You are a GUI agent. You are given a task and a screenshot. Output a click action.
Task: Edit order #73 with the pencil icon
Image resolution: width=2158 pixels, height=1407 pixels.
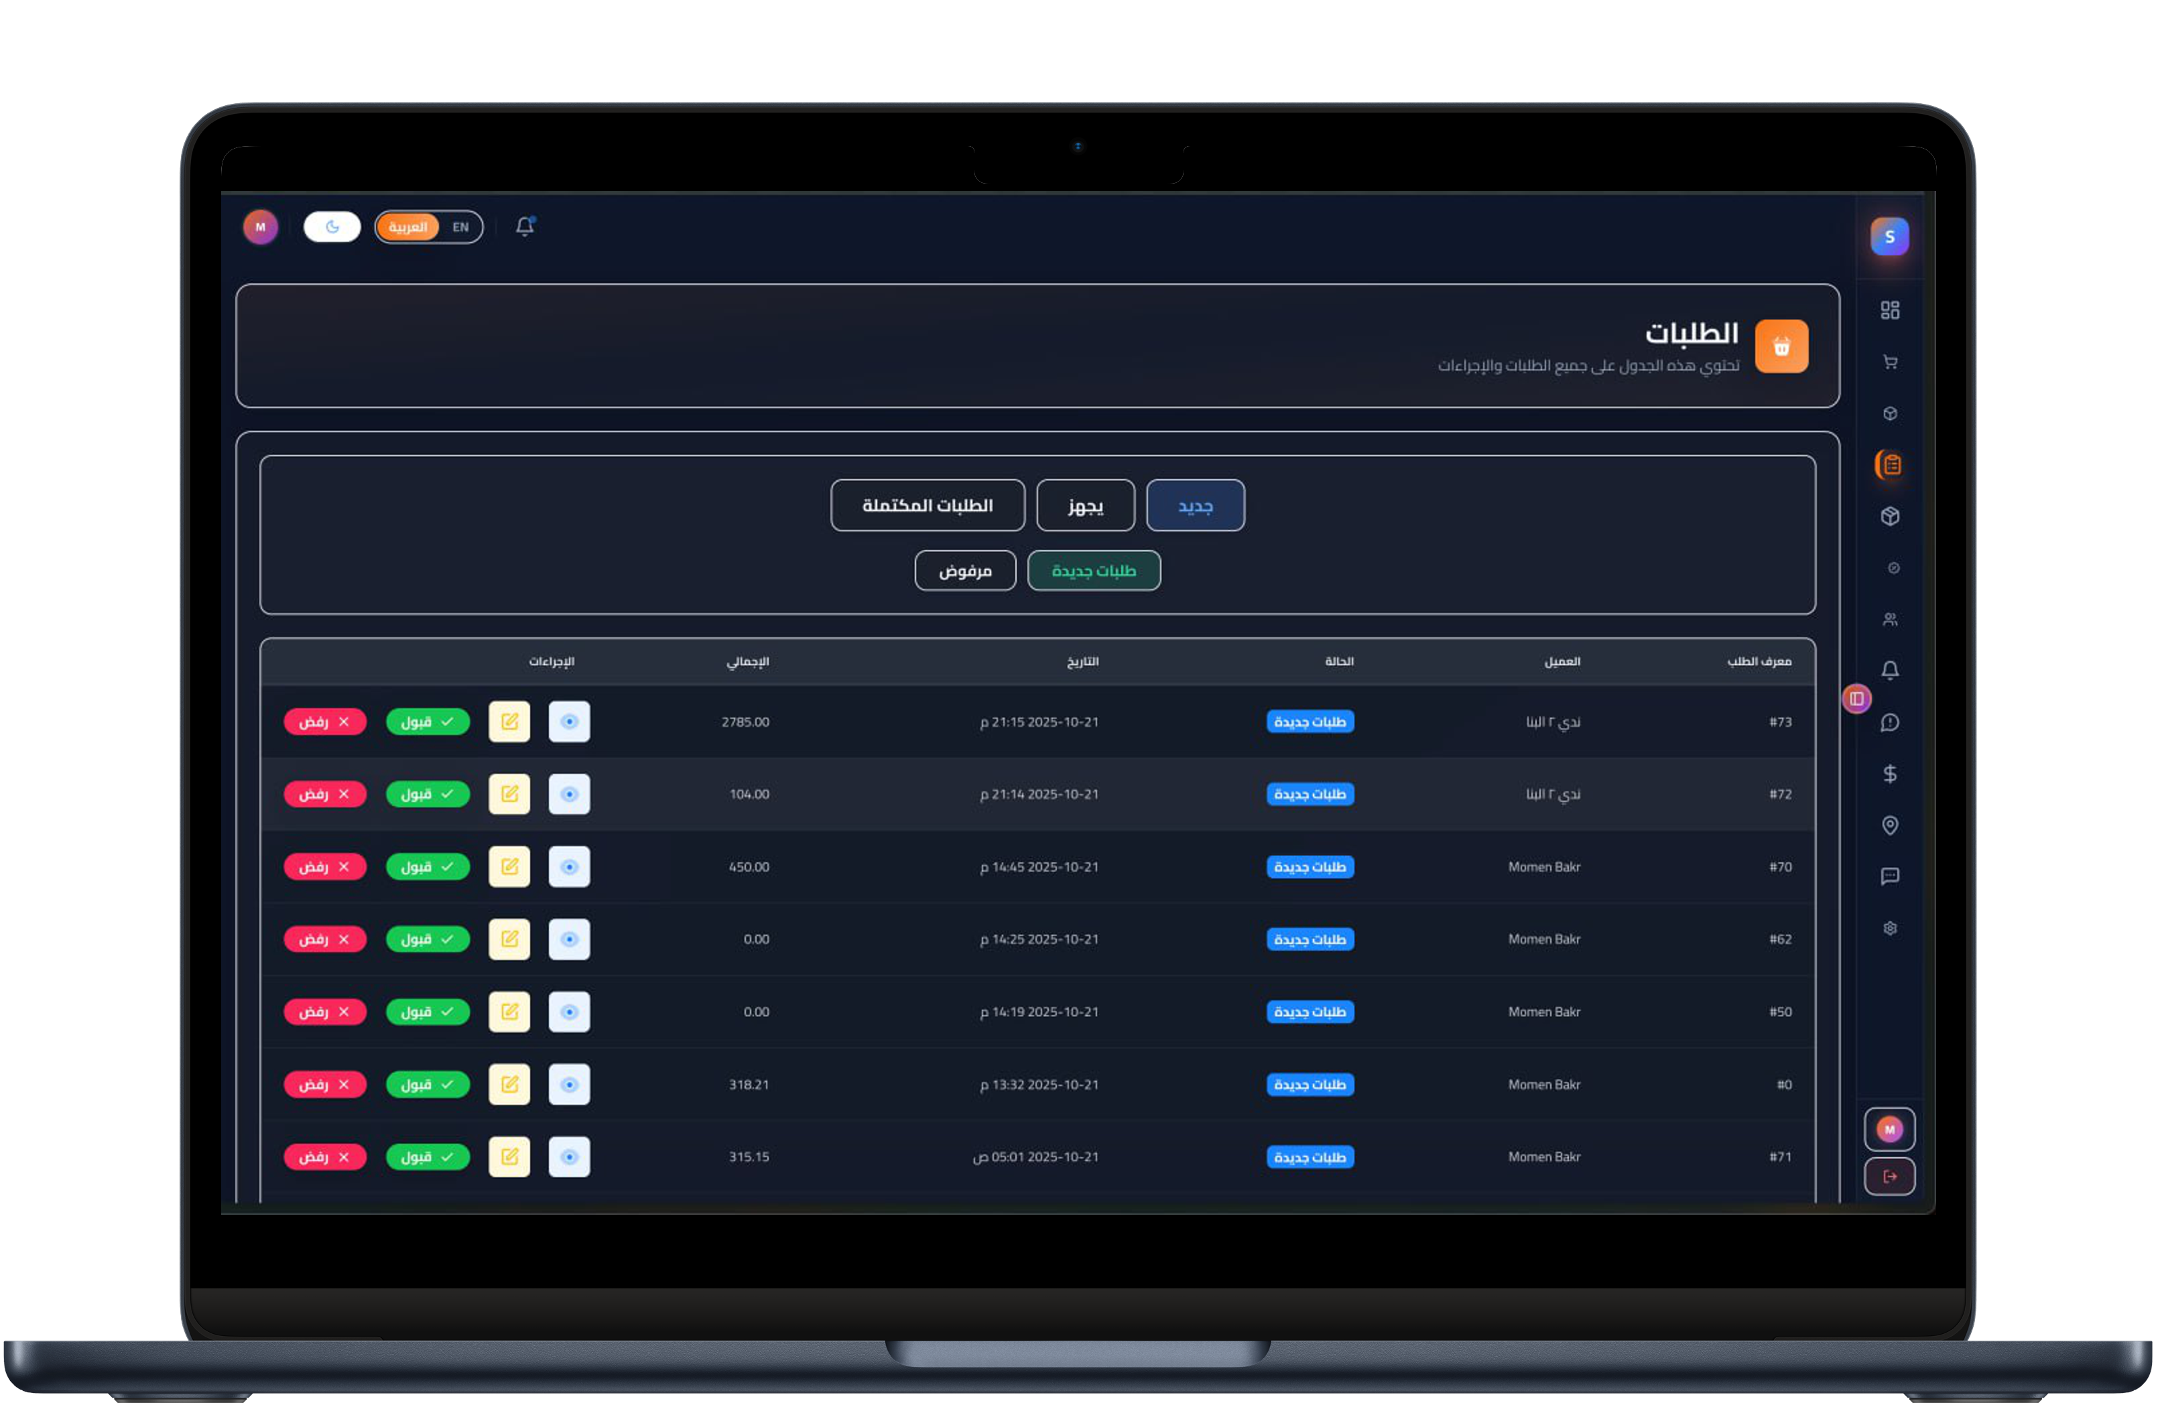pos(509,722)
